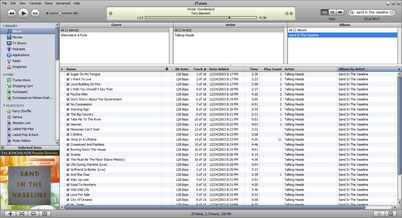402x218 pixels.
Task: Toggle Genius sidebar button at bottom right
Action: (390, 214)
